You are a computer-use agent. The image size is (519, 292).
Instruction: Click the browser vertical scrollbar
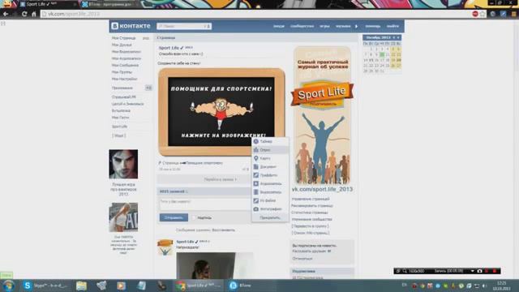click(x=517, y=149)
